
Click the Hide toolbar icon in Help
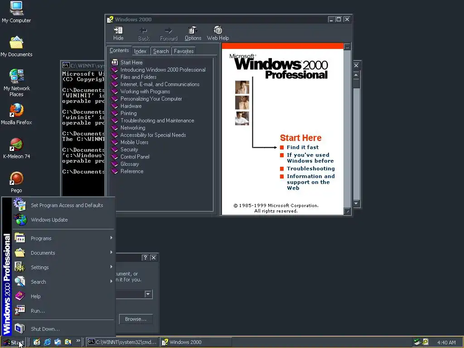click(x=118, y=30)
